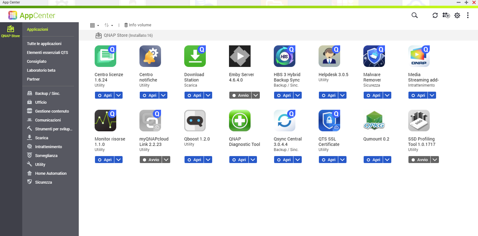Image resolution: width=478 pixels, height=236 pixels.
Task: Click the Monitor risorse app icon
Action: coord(105,121)
